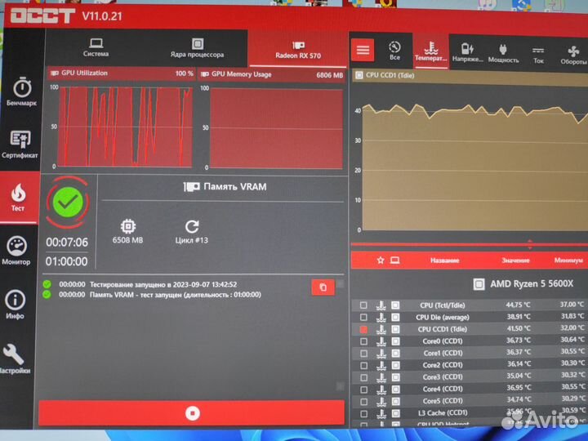Select the Температура sensor filter
Viewport: 588px width, 441px height.
[x=430, y=51]
